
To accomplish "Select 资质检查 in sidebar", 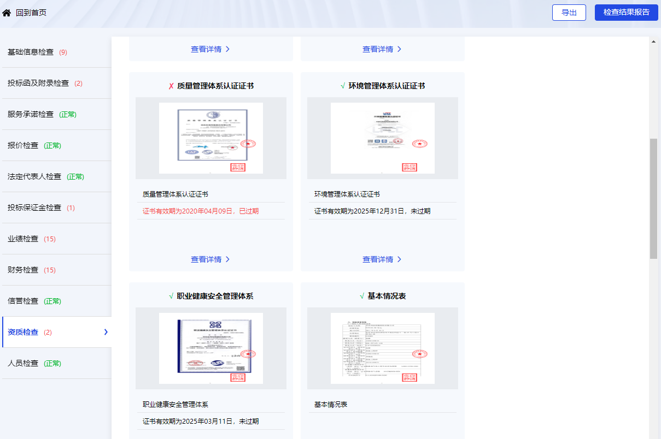I will point(56,332).
